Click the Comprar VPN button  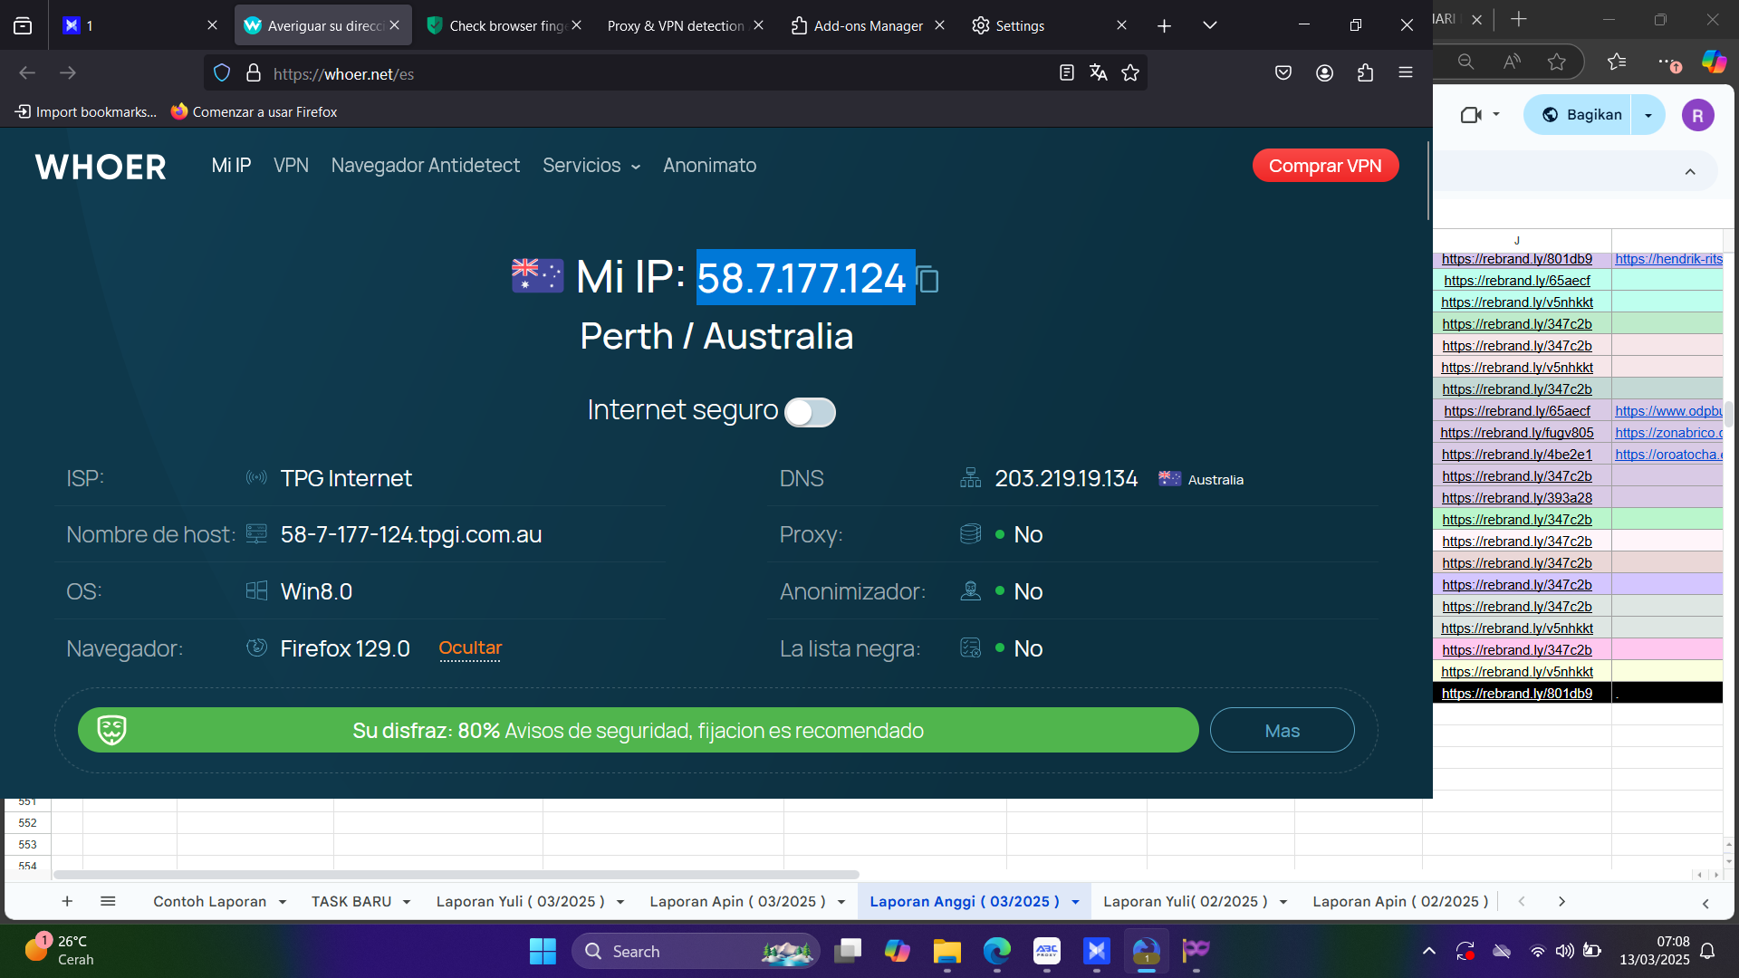(x=1325, y=166)
